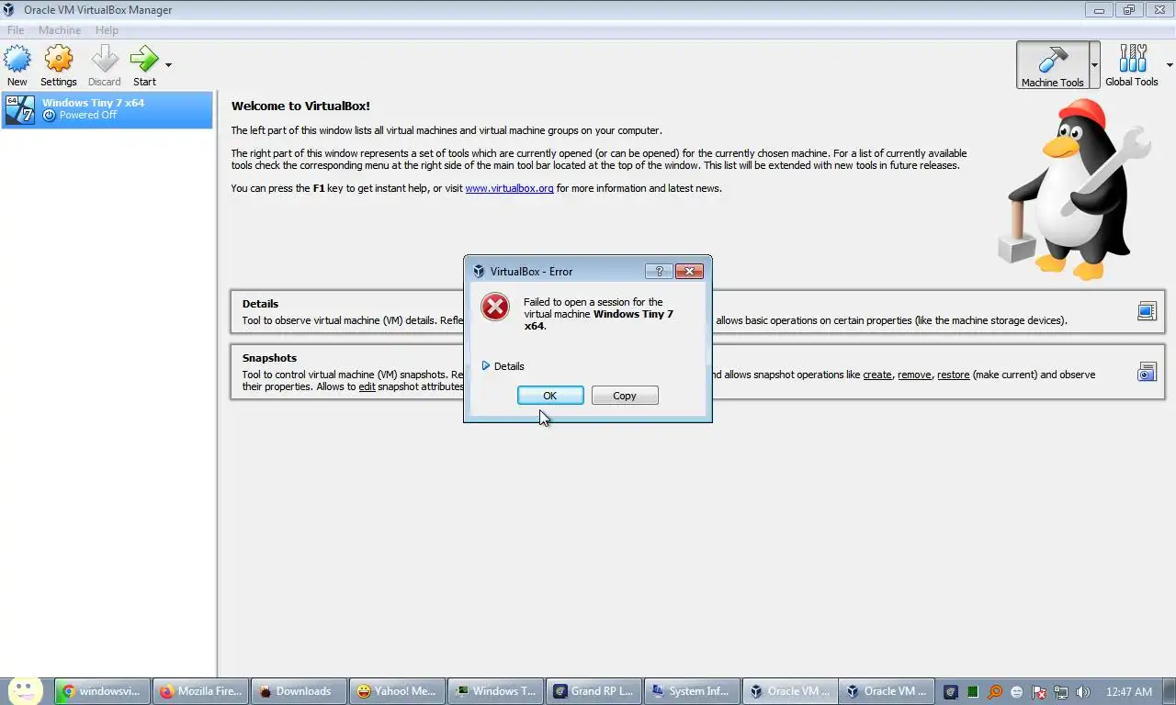This screenshot has width=1176, height=705.
Task: Click the remove snapshot link
Action: coord(914,375)
